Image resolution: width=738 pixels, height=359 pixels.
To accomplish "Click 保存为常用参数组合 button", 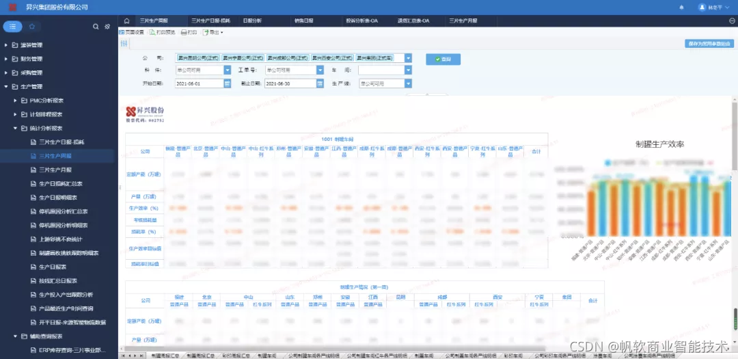I will tap(709, 43).
